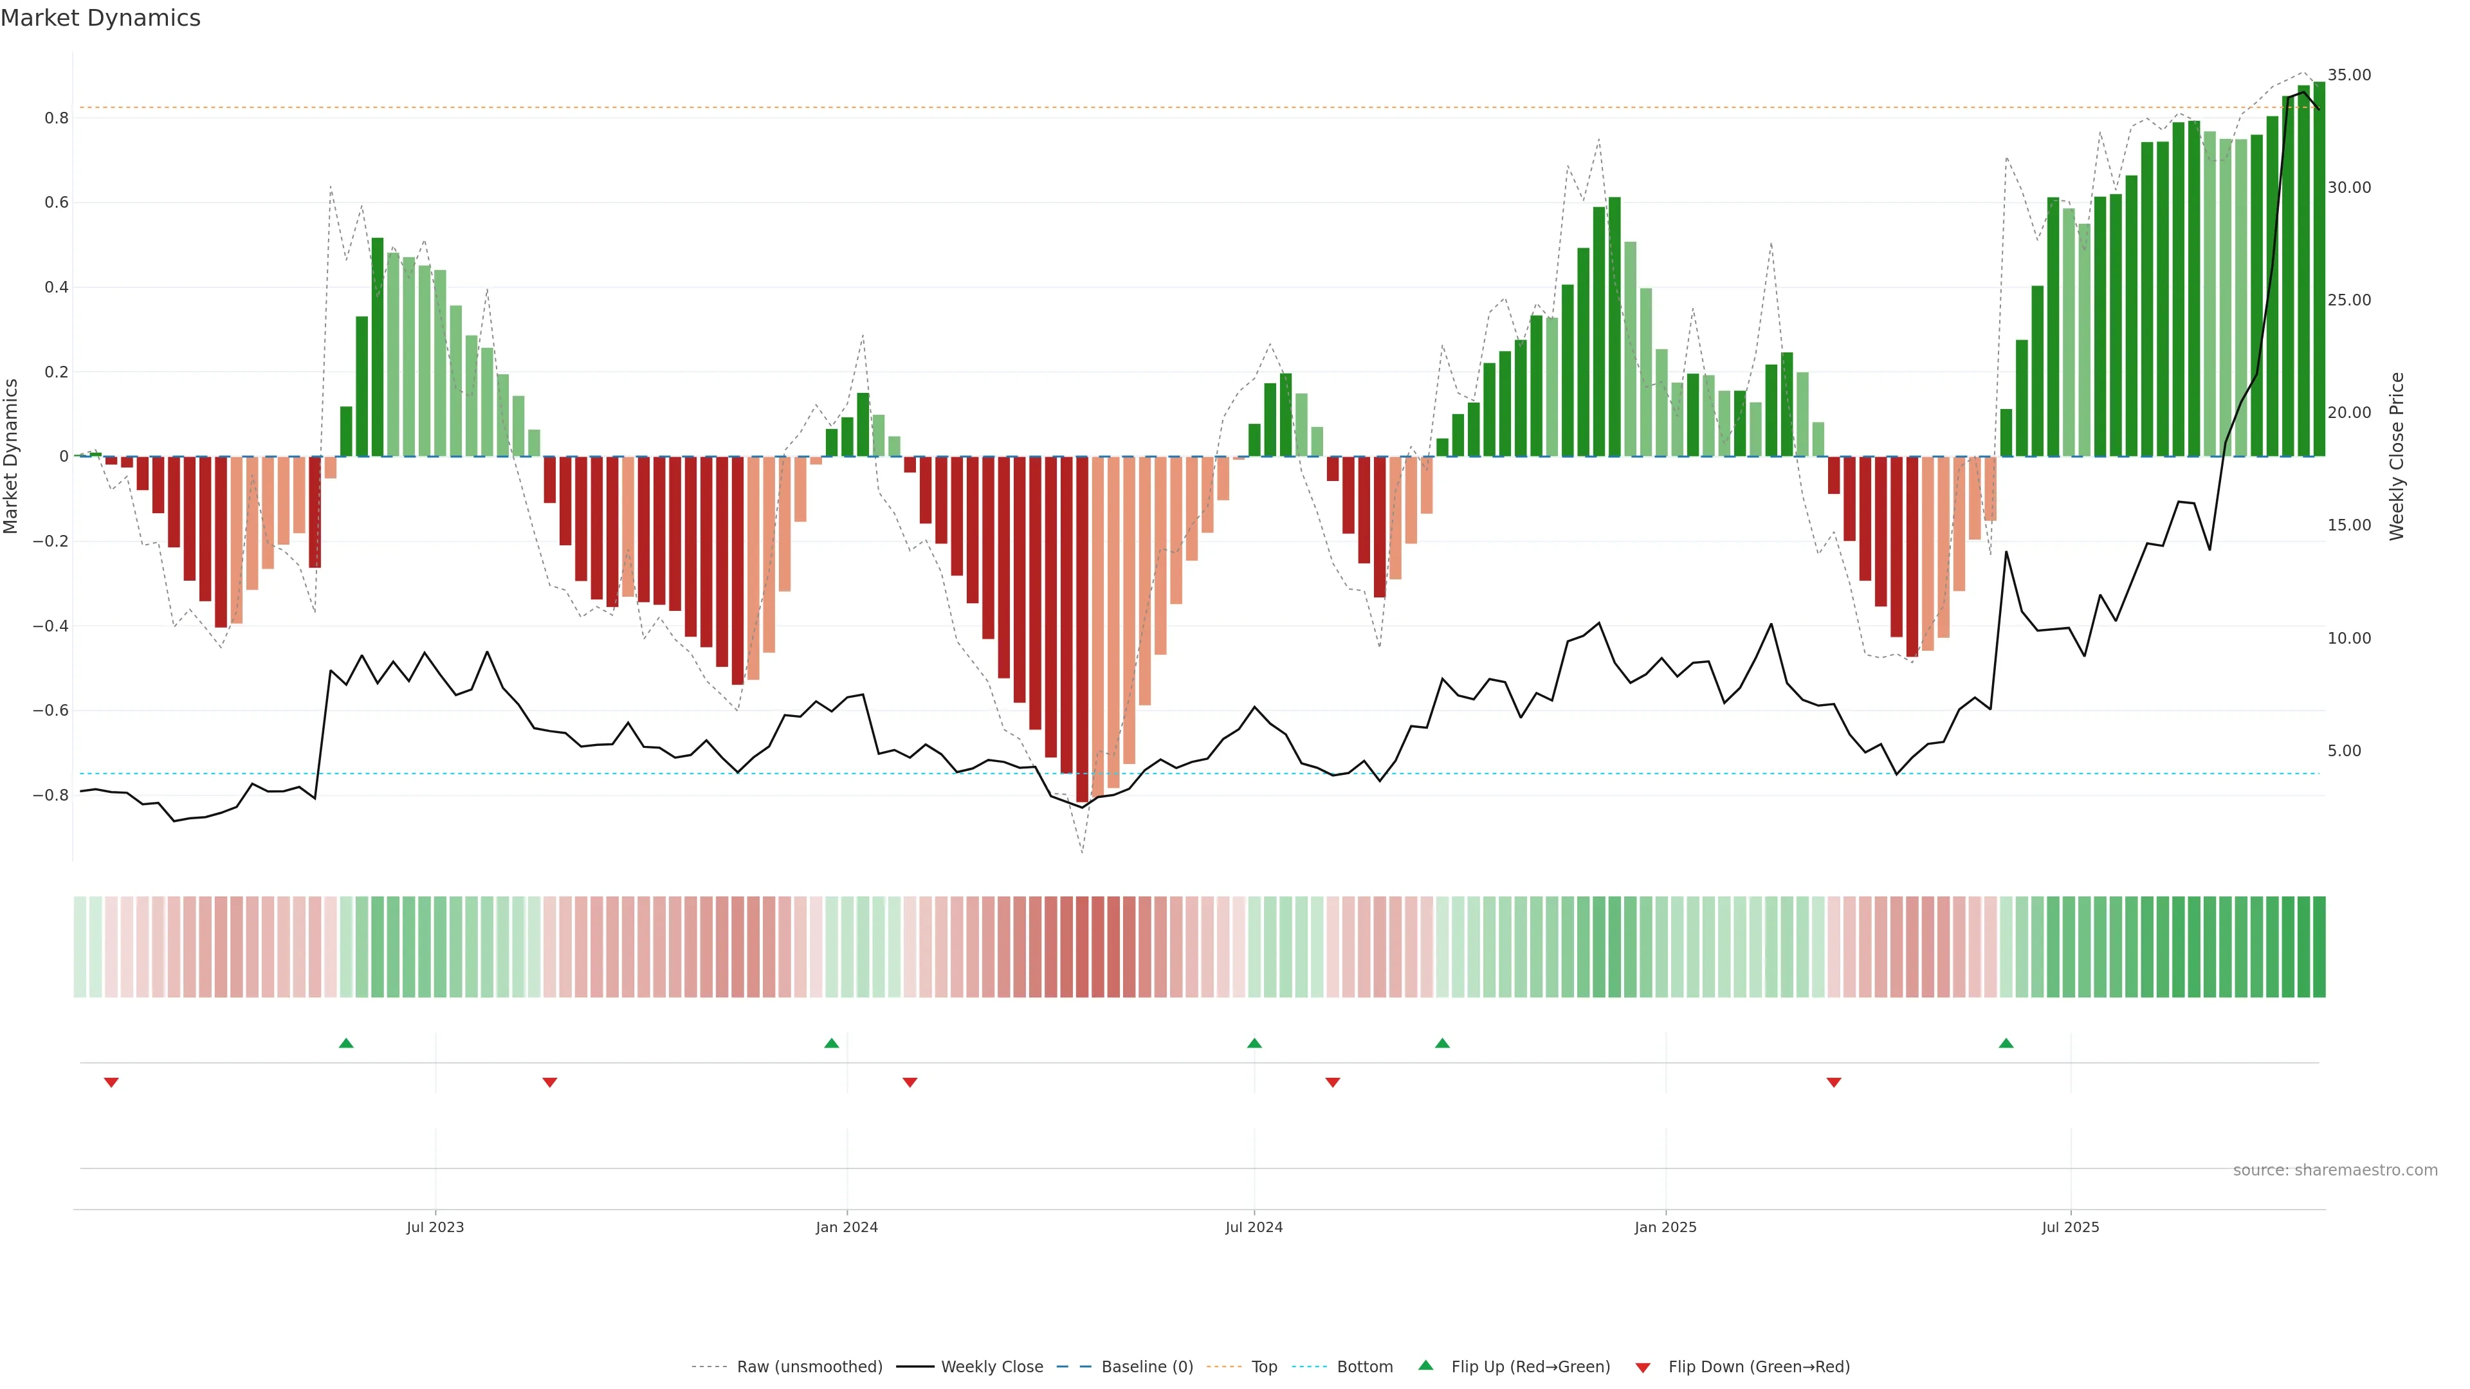Toggle the Top legend entry
This screenshot has width=2470, height=1389.
click(1264, 1367)
